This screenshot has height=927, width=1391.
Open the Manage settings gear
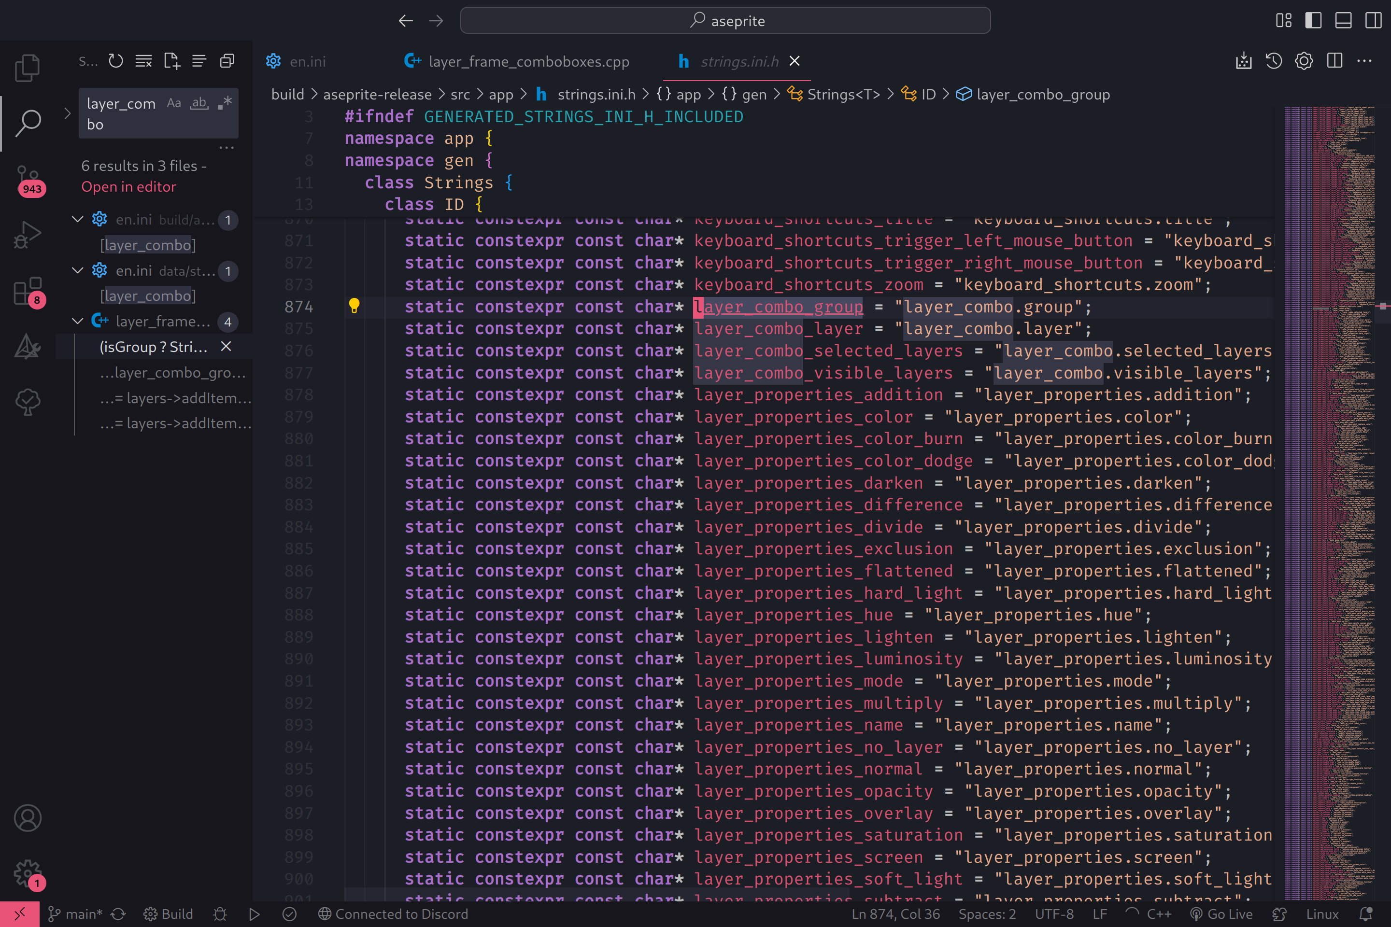click(x=28, y=874)
